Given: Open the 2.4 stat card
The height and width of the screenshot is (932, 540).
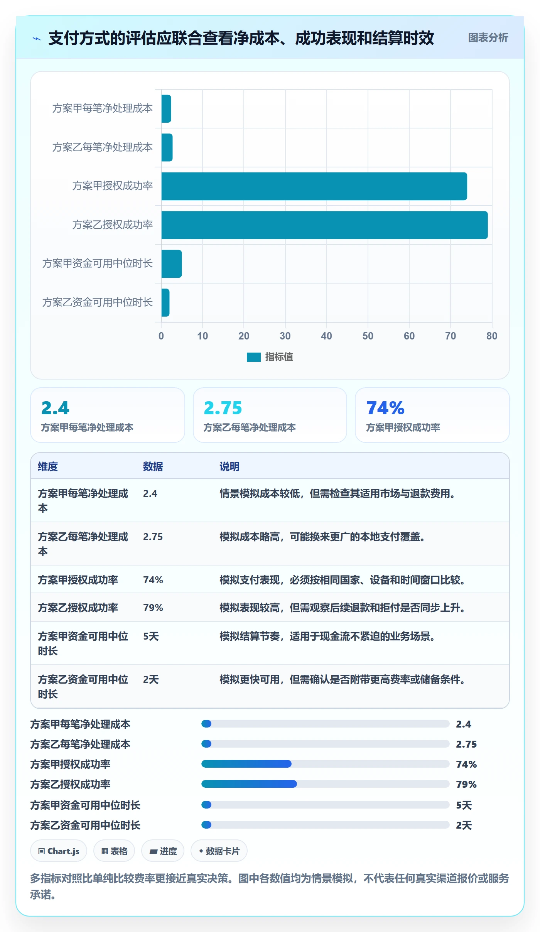Looking at the screenshot, I should pos(108,415).
